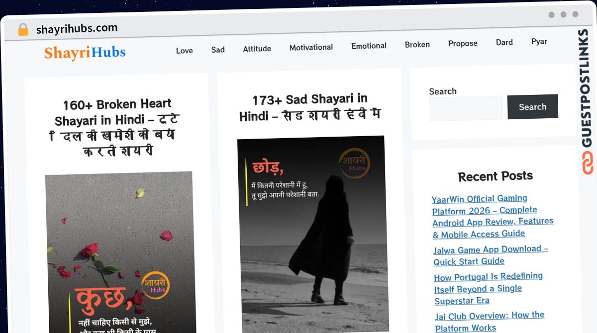Open Jalwa Game App Download post link

(x=491, y=255)
